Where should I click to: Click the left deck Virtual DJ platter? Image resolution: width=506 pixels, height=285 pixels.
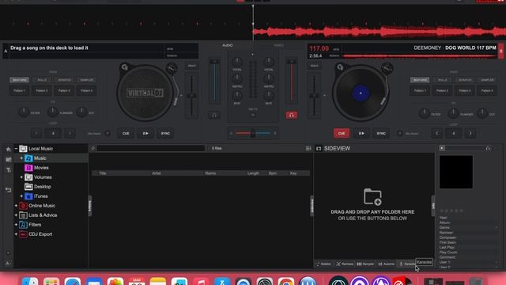click(x=145, y=93)
